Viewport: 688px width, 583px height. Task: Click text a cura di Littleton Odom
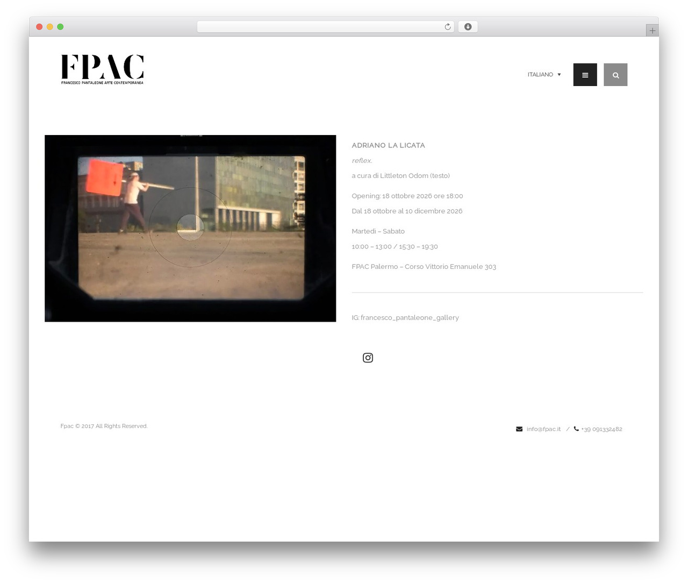(400, 175)
